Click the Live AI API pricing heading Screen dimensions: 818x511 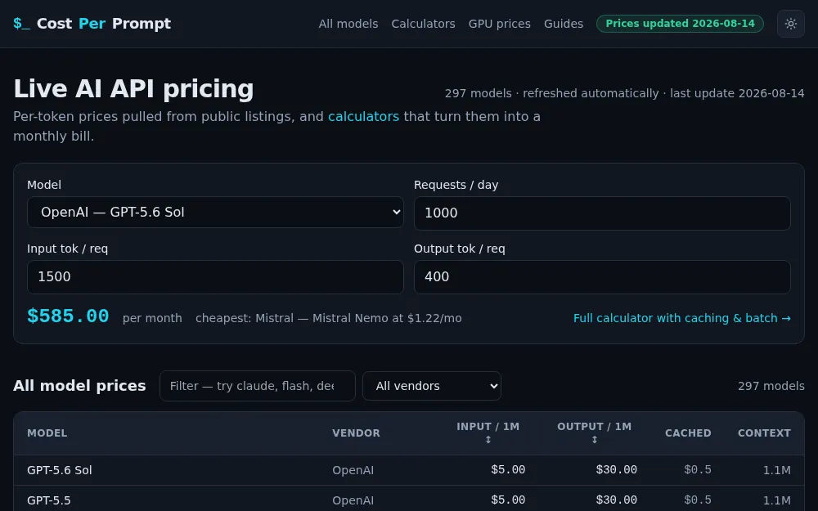133,88
